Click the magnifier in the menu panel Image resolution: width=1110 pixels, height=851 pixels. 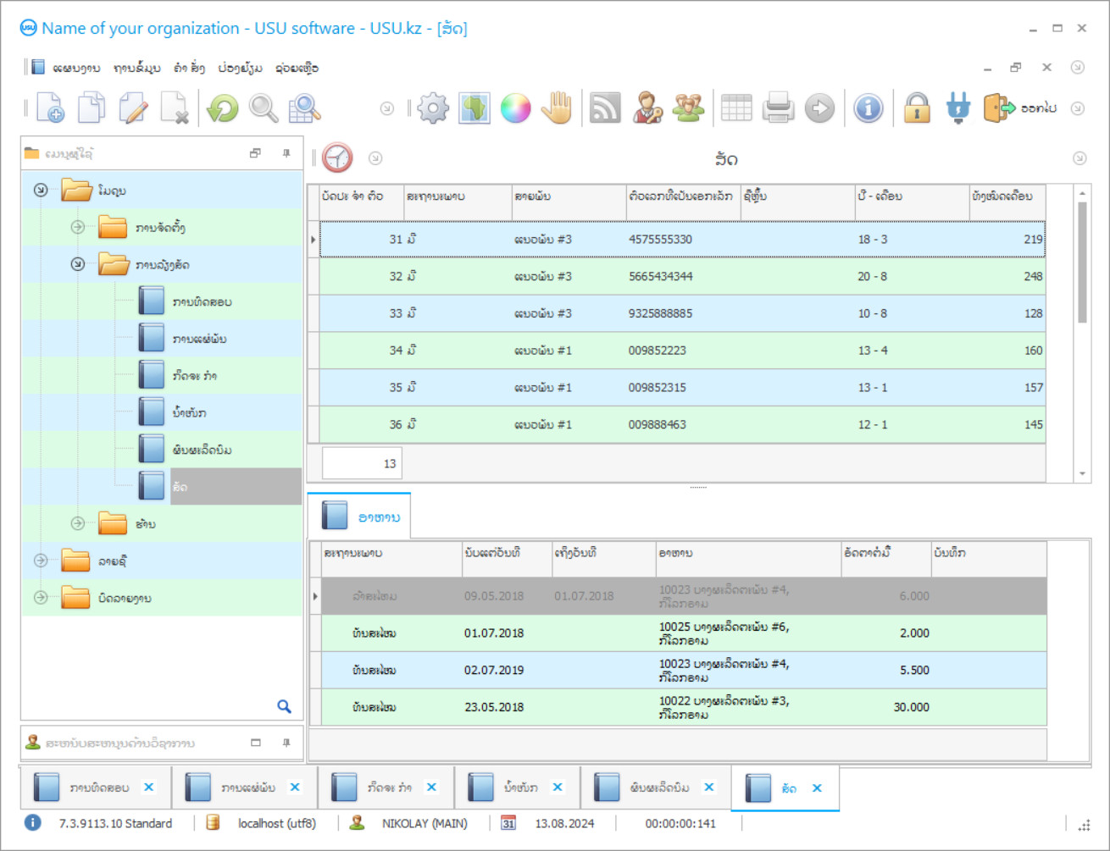point(285,706)
